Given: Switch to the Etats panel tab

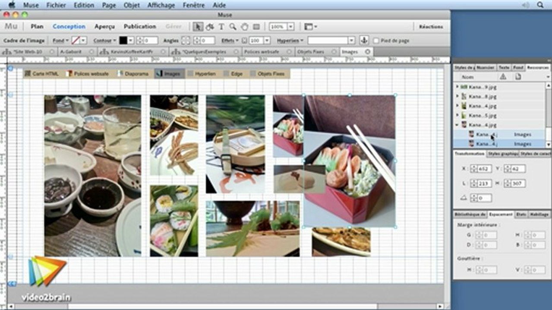Looking at the screenshot, I should pyautogui.click(x=521, y=214).
